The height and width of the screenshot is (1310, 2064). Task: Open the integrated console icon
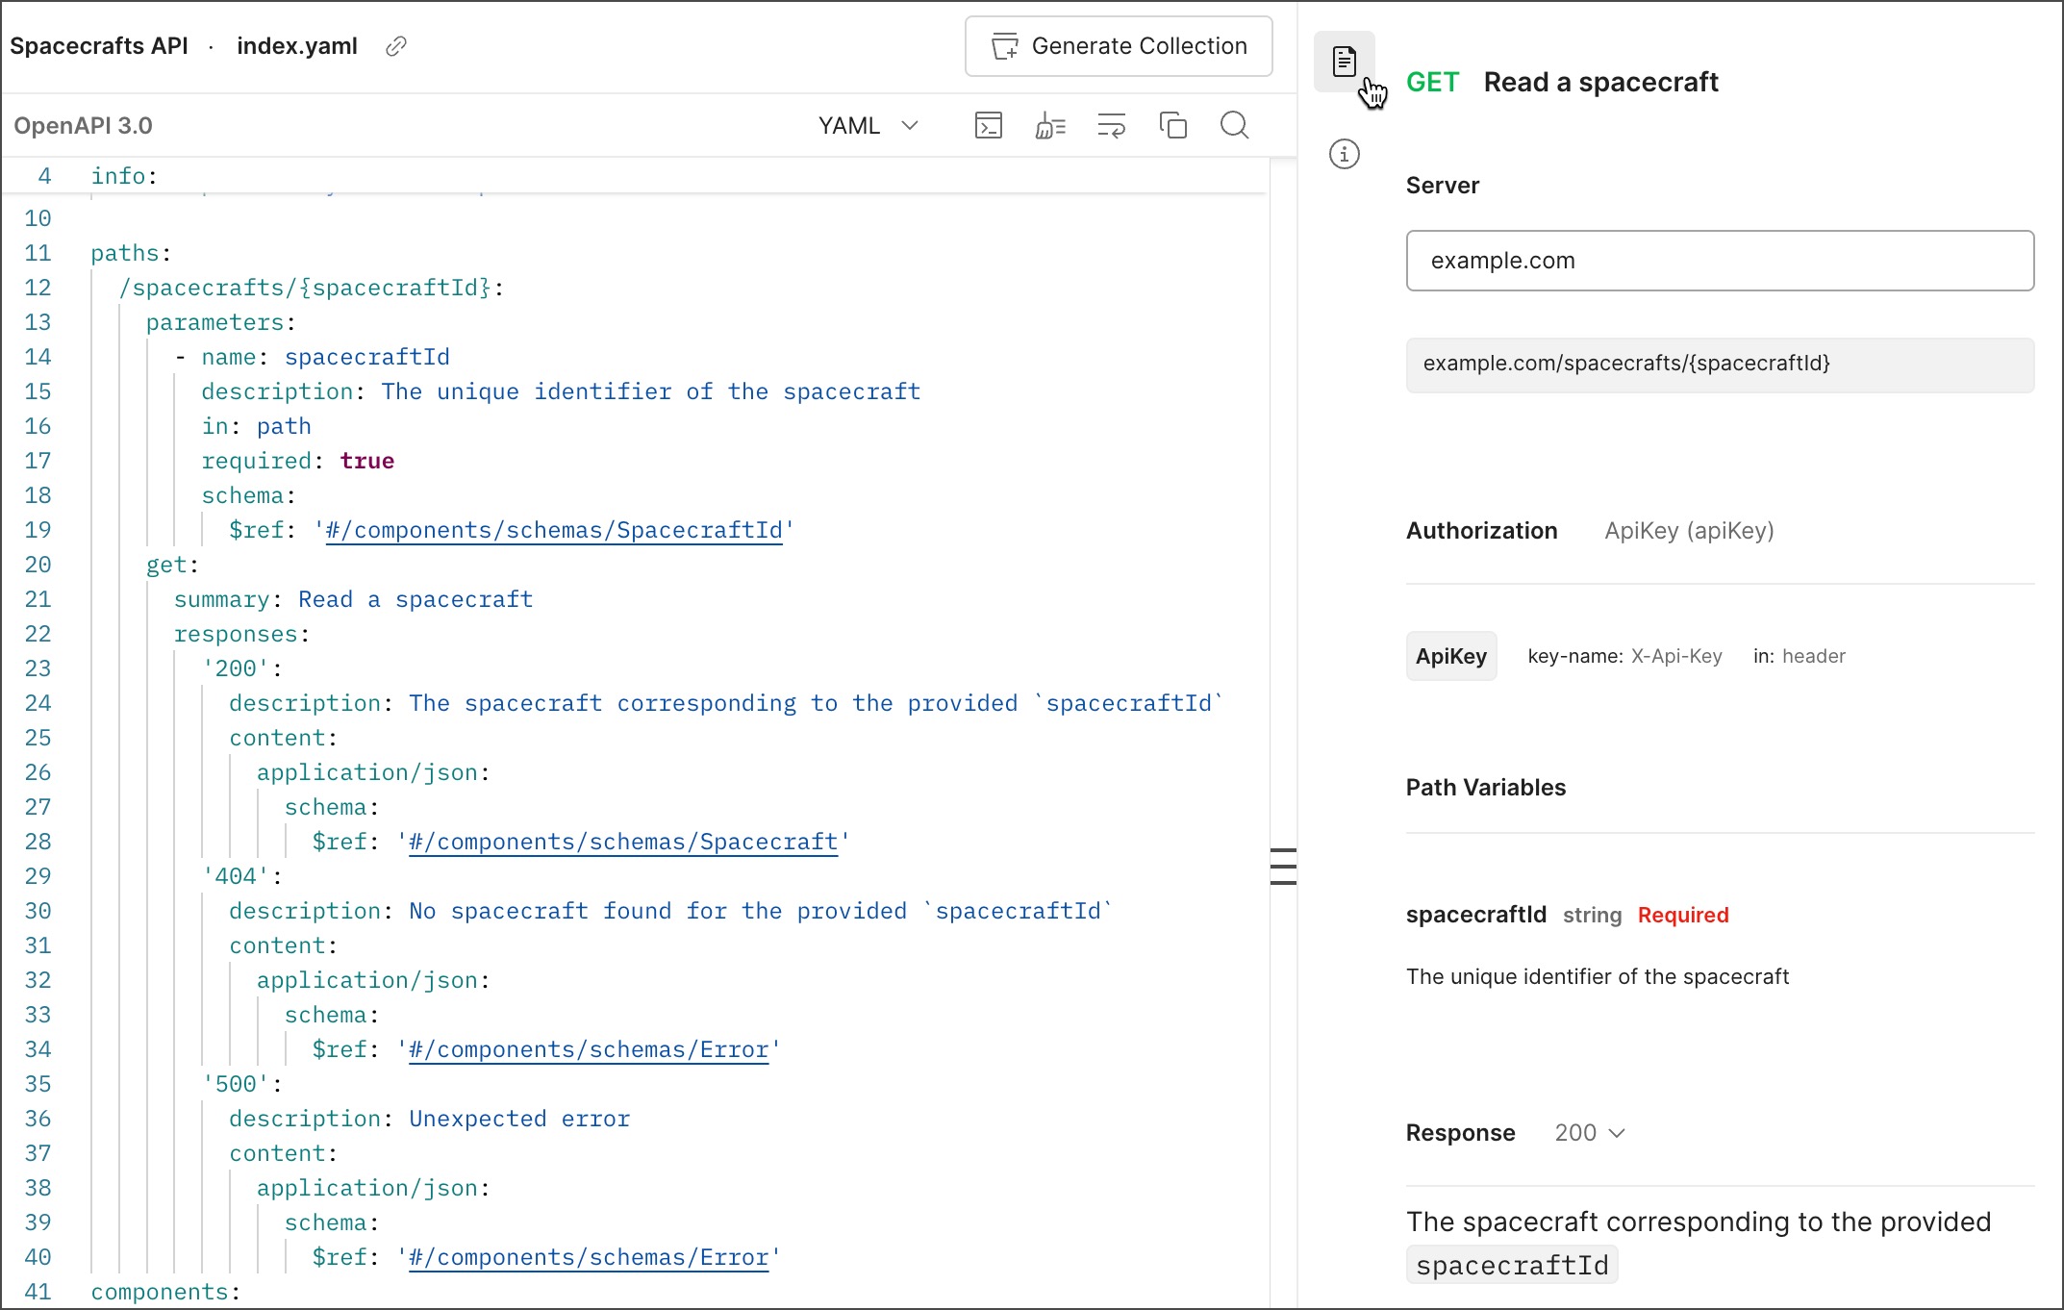(x=989, y=125)
